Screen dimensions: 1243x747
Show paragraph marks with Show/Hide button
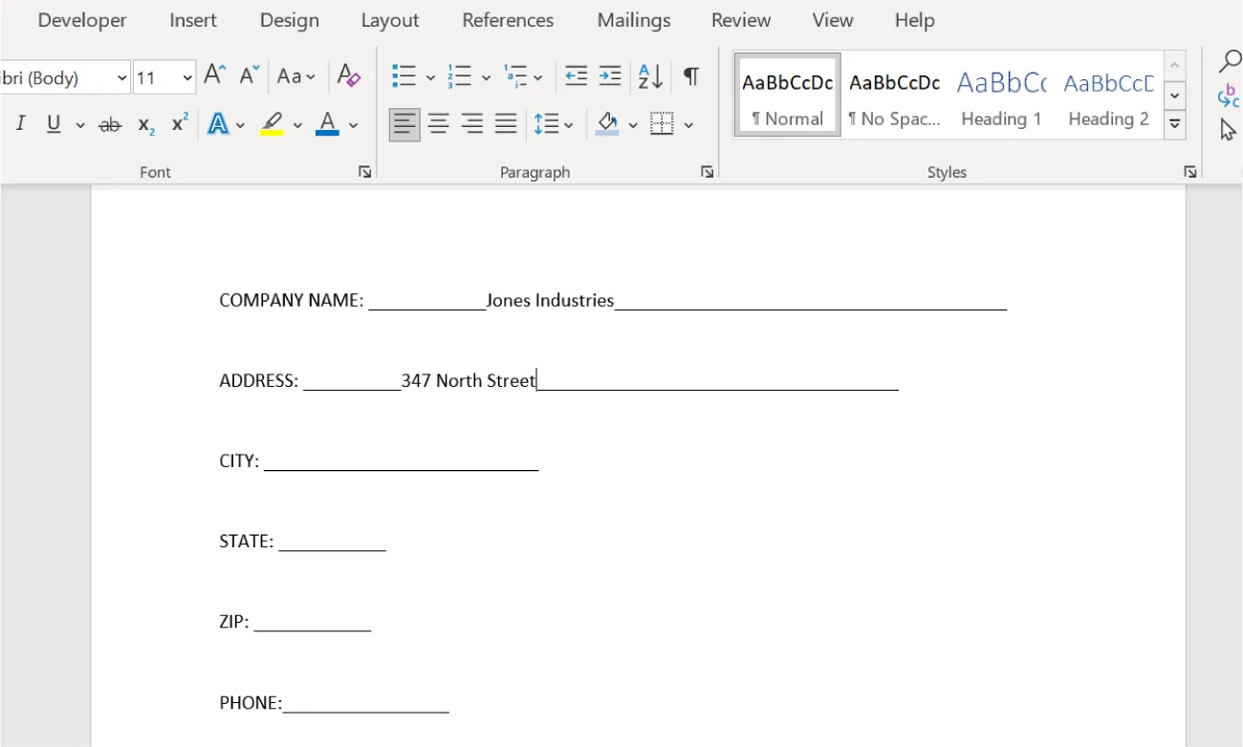coord(691,75)
